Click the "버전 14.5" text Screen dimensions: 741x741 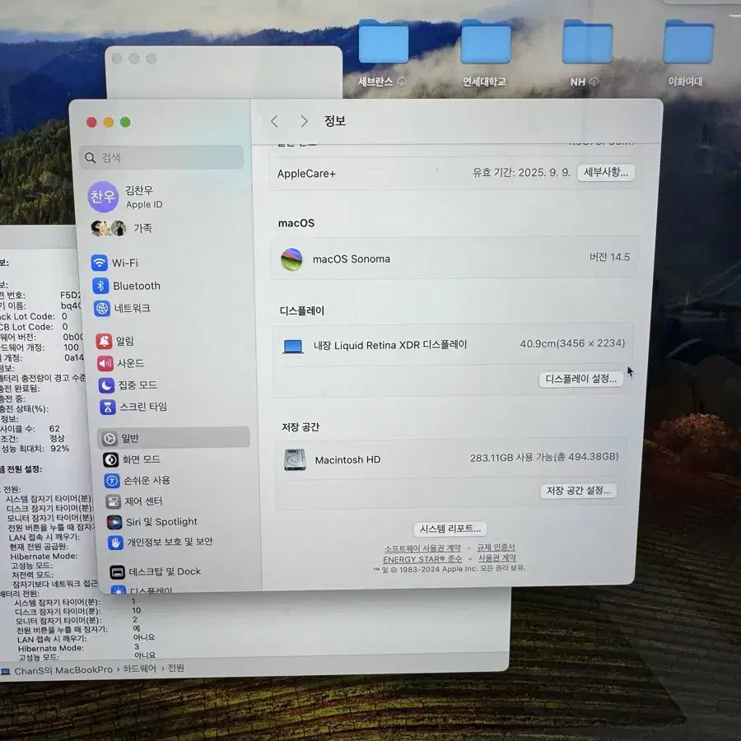point(609,257)
